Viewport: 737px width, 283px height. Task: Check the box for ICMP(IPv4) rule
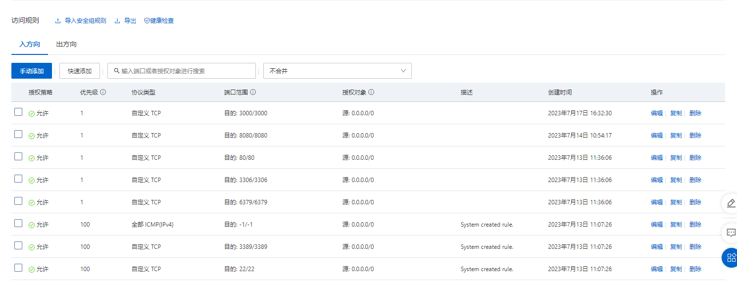[18, 223]
